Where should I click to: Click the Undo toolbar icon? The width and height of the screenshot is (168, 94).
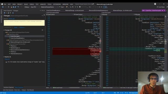point(18,7)
